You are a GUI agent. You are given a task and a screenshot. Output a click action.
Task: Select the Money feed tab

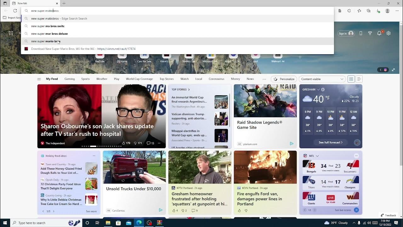(x=235, y=79)
